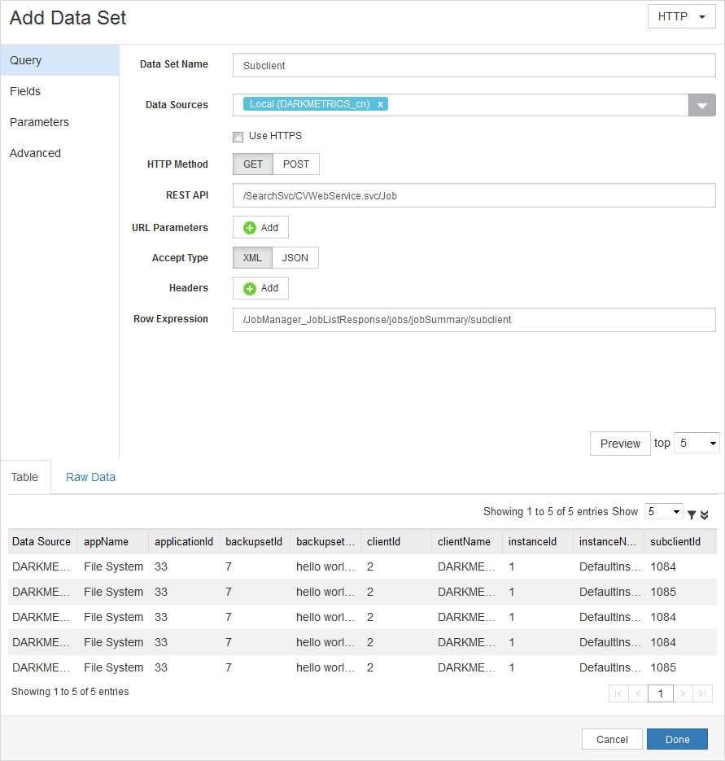
Task: Open the top preview count dropdown
Action: click(x=696, y=443)
